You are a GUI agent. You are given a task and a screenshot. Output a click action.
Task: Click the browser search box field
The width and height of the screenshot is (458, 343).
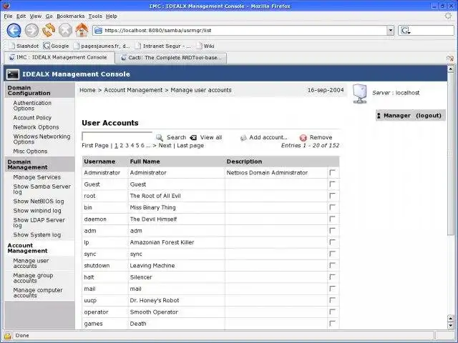427,30
